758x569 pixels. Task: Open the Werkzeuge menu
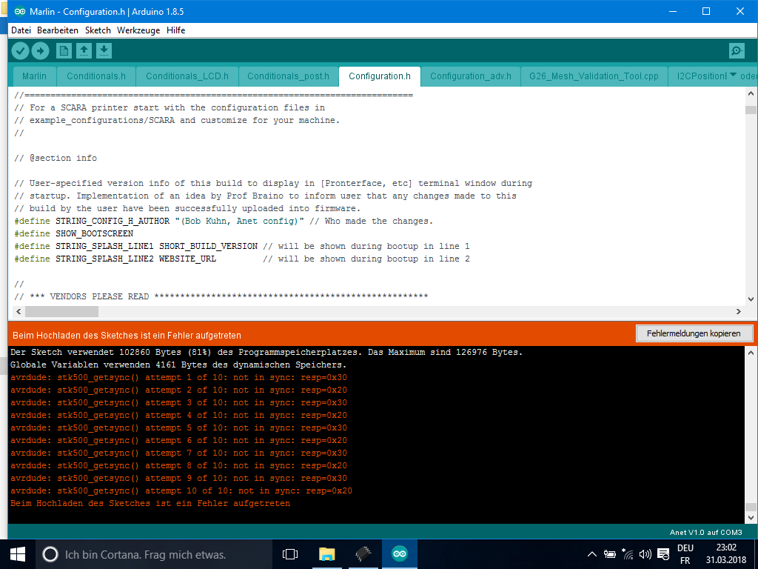[138, 30]
